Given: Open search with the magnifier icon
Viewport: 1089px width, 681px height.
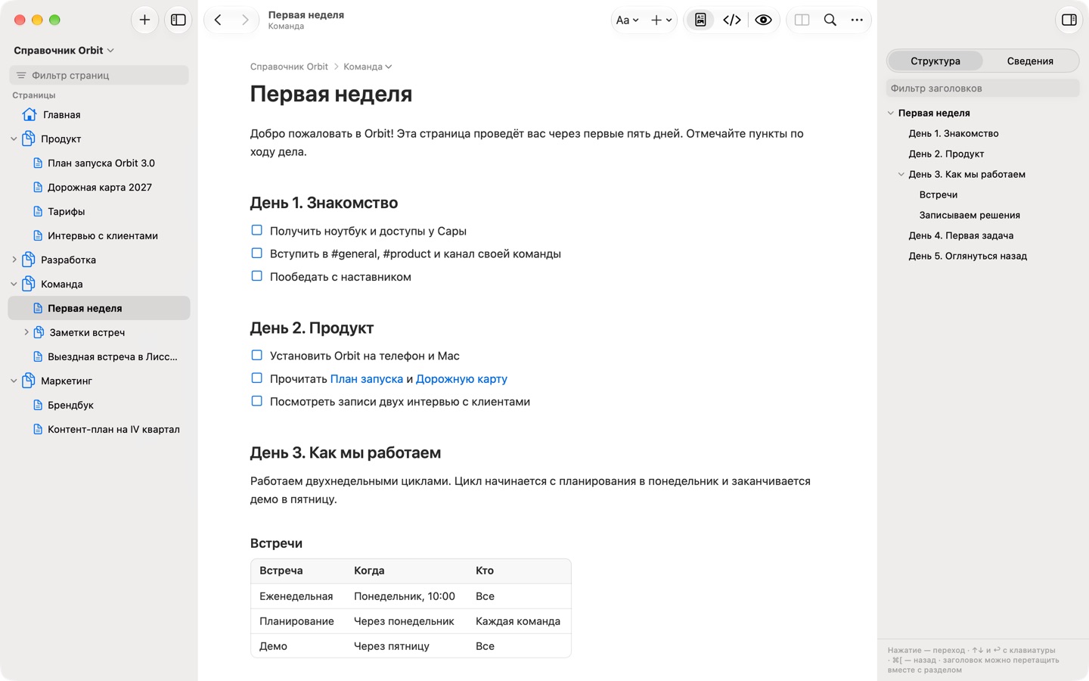Looking at the screenshot, I should coord(830,20).
